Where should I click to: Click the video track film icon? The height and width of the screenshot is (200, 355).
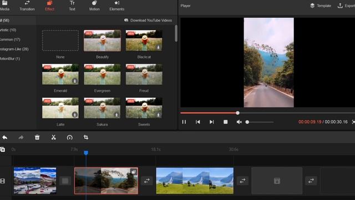(x=2, y=181)
